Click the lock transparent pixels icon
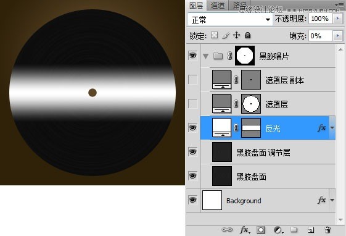Image resolution: width=346 pixels, height=236 pixels. 214,35
